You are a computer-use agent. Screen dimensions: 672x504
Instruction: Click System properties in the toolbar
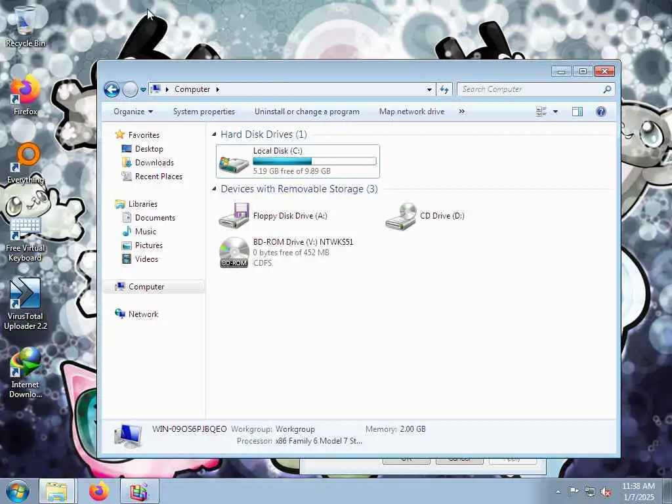pos(204,112)
